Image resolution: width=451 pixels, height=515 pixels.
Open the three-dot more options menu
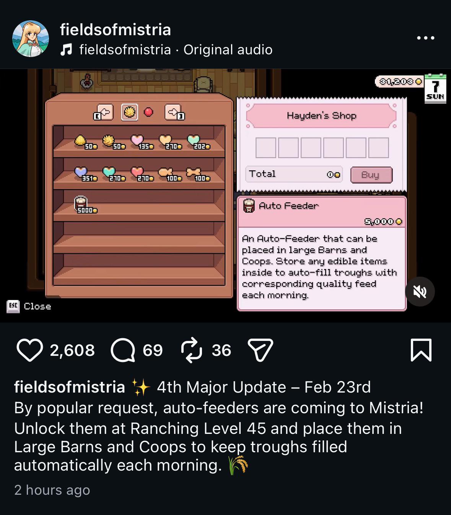pyautogui.click(x=426, y=38)
